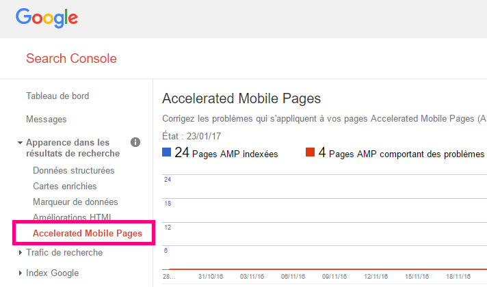Open Données structurées
The image size is (487, 287).
coord(74,170)
